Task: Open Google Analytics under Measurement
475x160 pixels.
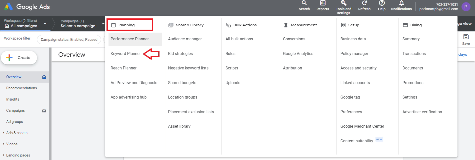Action: pos(298,53)
